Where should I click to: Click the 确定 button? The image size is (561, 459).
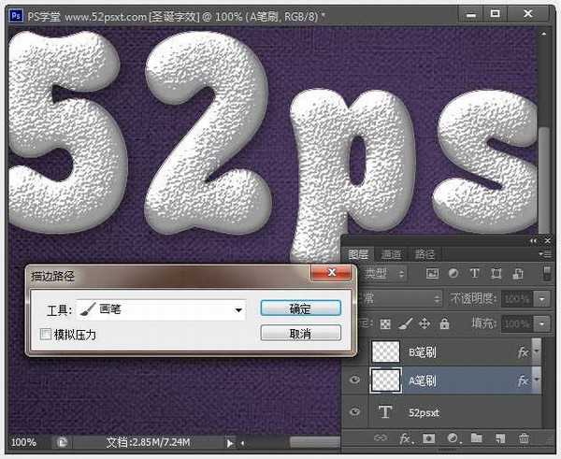pyautogui.click(x=300, y=308)
